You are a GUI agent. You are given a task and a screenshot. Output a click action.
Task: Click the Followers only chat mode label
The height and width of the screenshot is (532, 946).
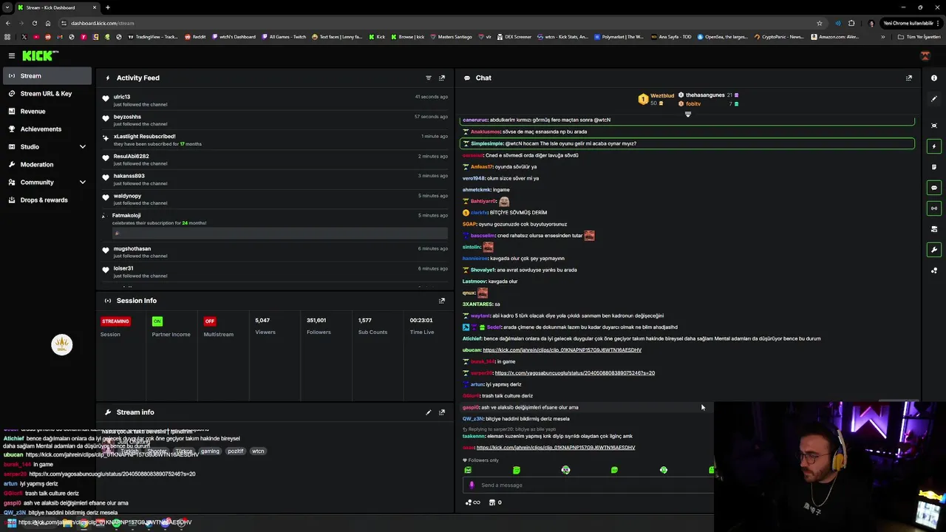pos(480,460)
